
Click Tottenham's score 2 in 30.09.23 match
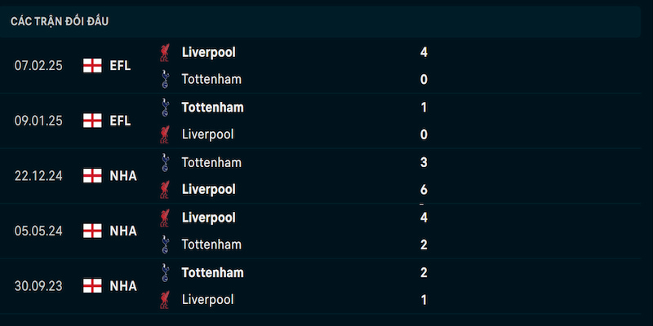coord(424,272)
